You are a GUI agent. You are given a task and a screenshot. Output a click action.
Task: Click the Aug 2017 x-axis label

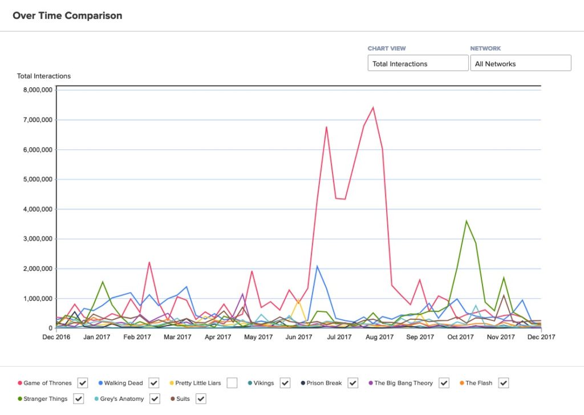point(379,337)
